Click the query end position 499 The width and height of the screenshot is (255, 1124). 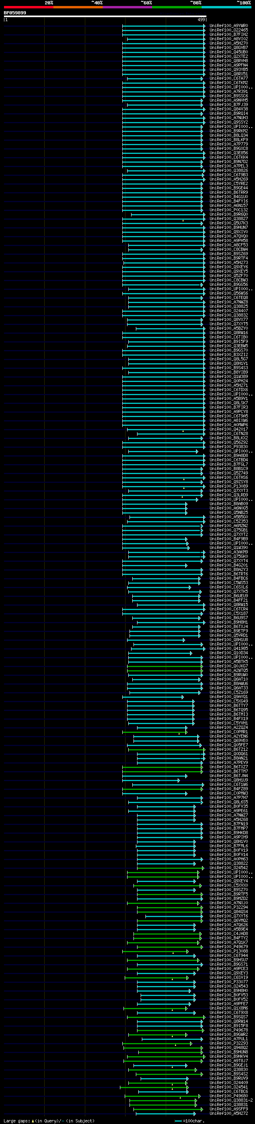(x=201, y=20)
